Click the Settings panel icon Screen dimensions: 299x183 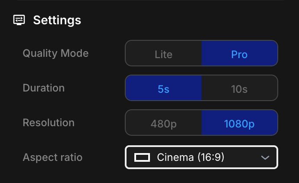[x=19, y=20]
